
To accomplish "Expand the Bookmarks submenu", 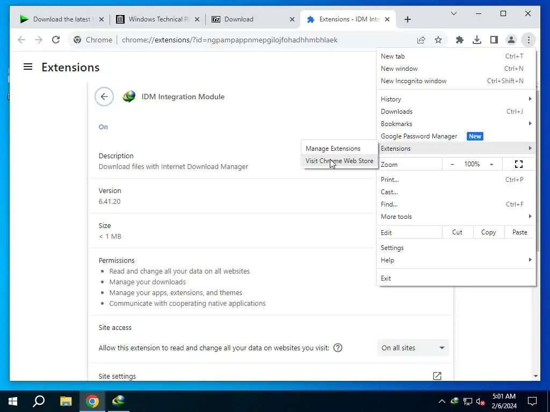I will [x=456, y=124].
